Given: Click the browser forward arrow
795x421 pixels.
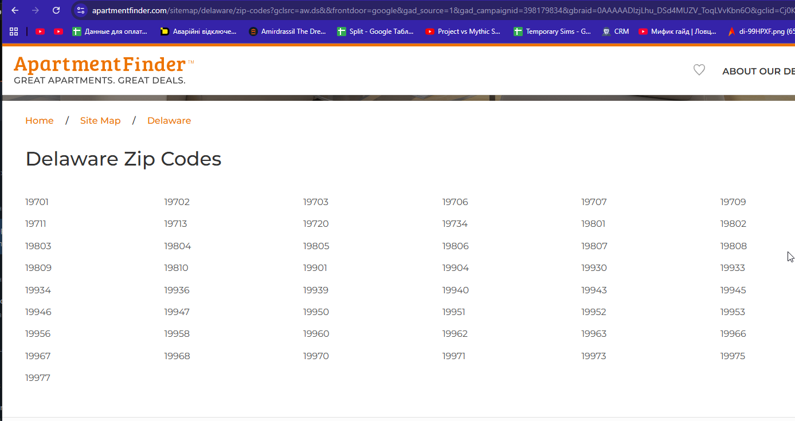Looking at the screenshot, I should [36, 10].
